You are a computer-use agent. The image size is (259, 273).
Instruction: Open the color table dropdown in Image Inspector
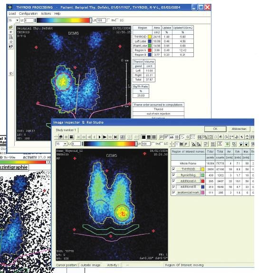point(65,144)
